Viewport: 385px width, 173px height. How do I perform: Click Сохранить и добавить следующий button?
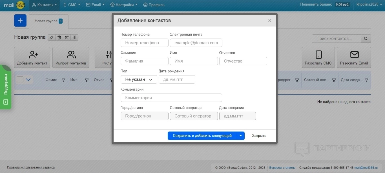tap(202, 136)
